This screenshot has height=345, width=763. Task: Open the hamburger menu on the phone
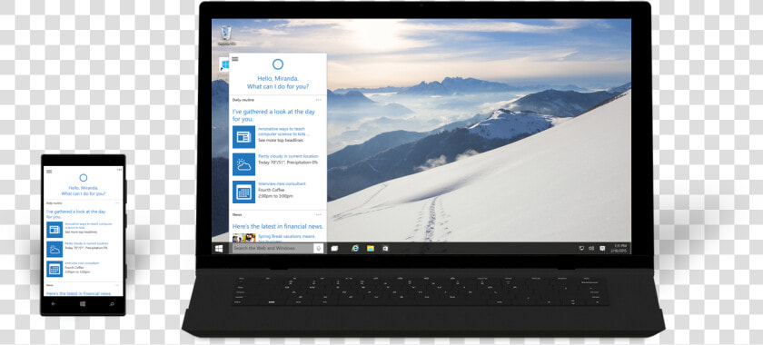pyautogui.click(x=49, y=172)
